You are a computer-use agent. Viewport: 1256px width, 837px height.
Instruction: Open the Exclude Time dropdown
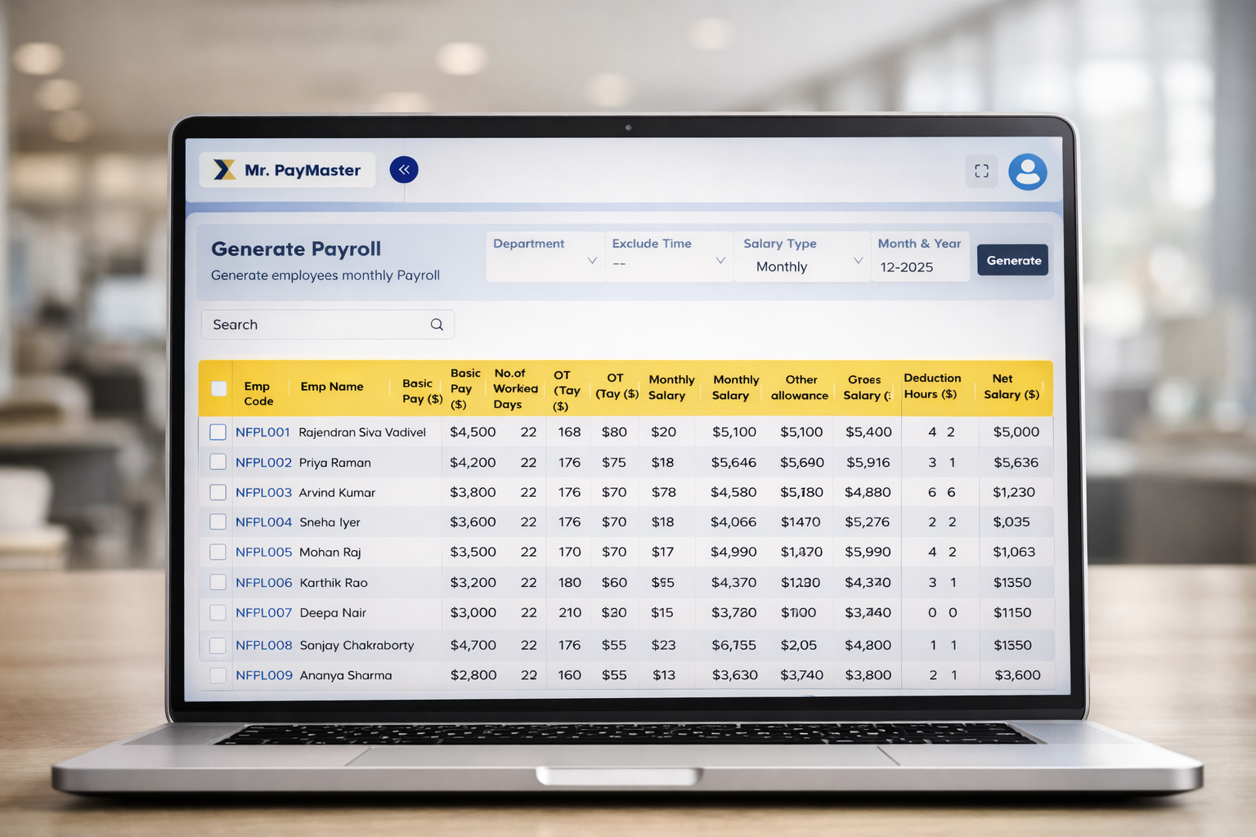pyautogui.click(x=668, y=256)
